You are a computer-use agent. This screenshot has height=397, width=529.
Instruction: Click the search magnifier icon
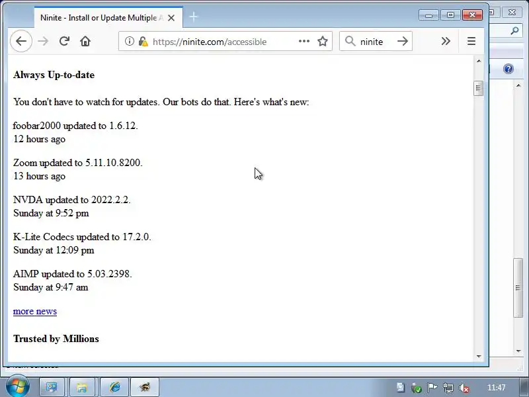pos(350,41)
